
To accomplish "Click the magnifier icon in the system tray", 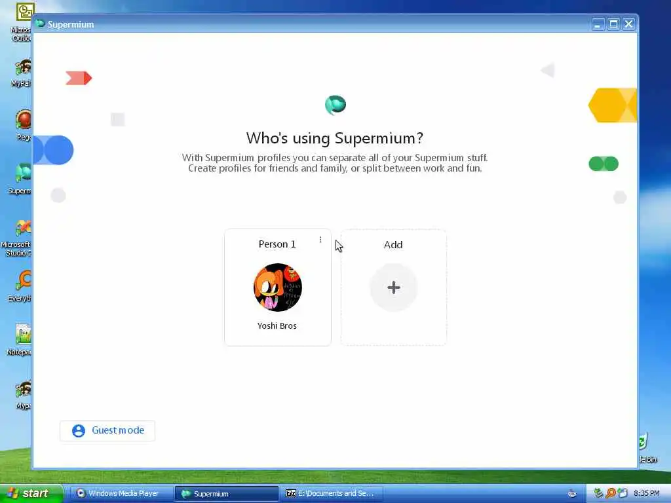I will click(x=610, y=493).
